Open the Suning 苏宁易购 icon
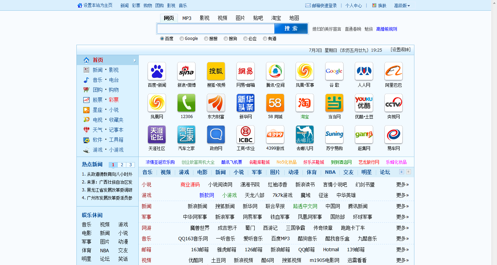The height and width of the screenshot is (265, 497). [x=334, y=135]
